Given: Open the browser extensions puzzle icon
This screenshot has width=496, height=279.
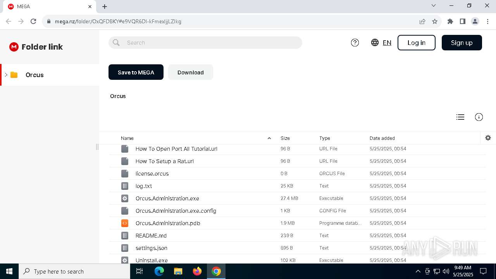Looking at the screenshot, I should [450, 21].
